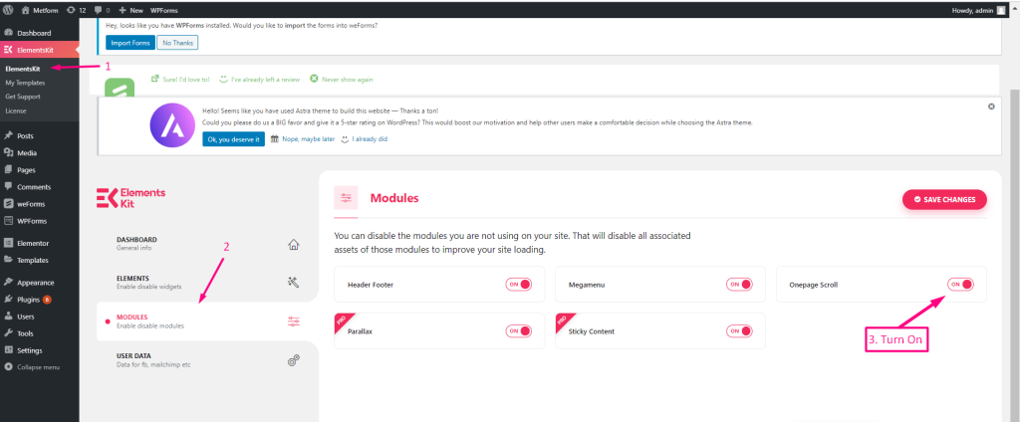Screen dimensions: 1020x422
Task: Click the SAVE CHANGES button
Action: 944,200
